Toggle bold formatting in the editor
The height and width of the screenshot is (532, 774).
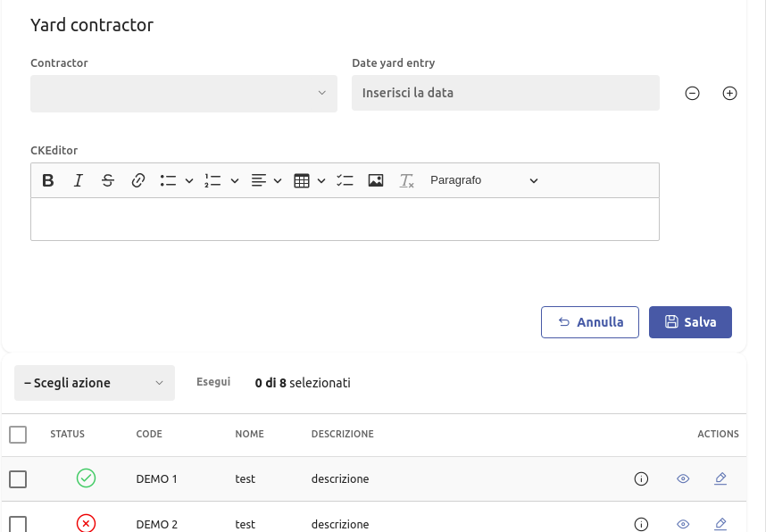point(48,180)
